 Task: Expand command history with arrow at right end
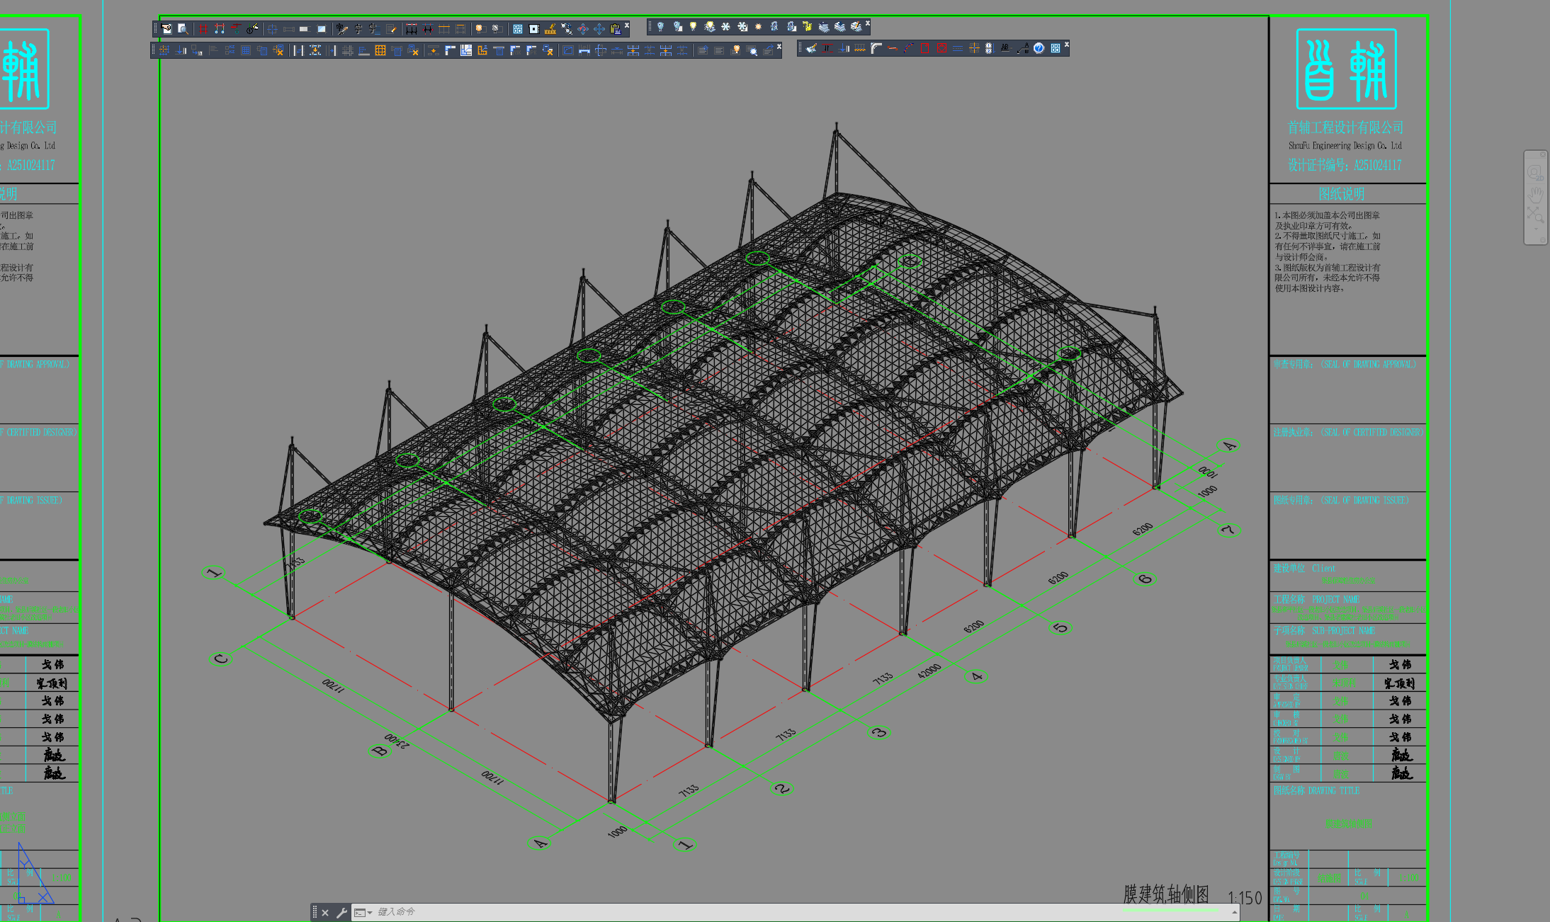tap(1235, 913)
